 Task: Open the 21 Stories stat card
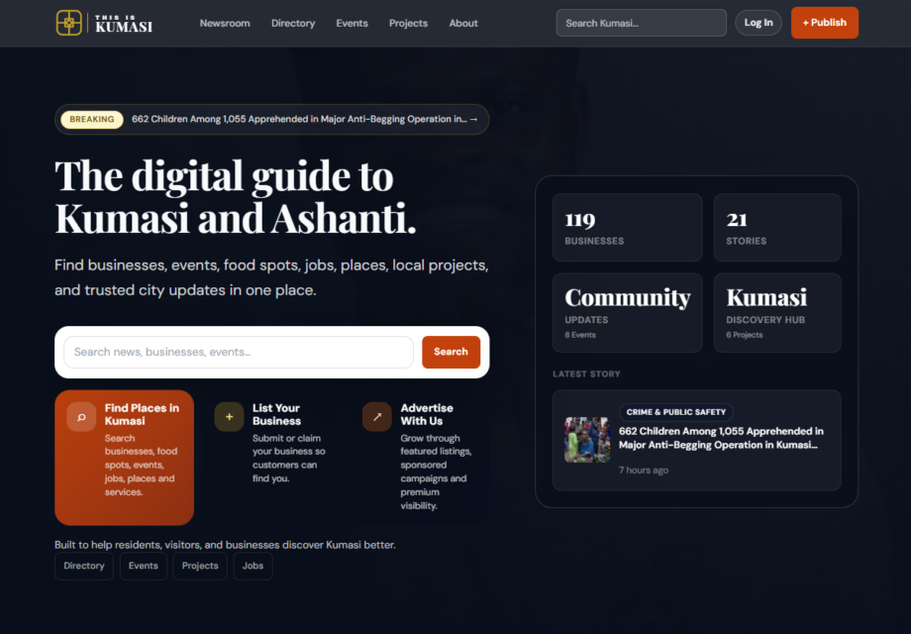(x=777, y=227)
